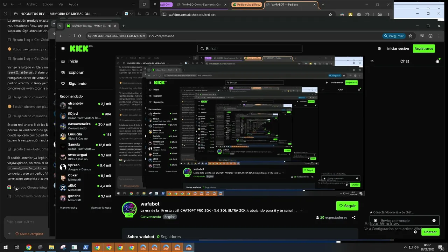Click the Pide lo que quieras prompt box

(26, 222)
